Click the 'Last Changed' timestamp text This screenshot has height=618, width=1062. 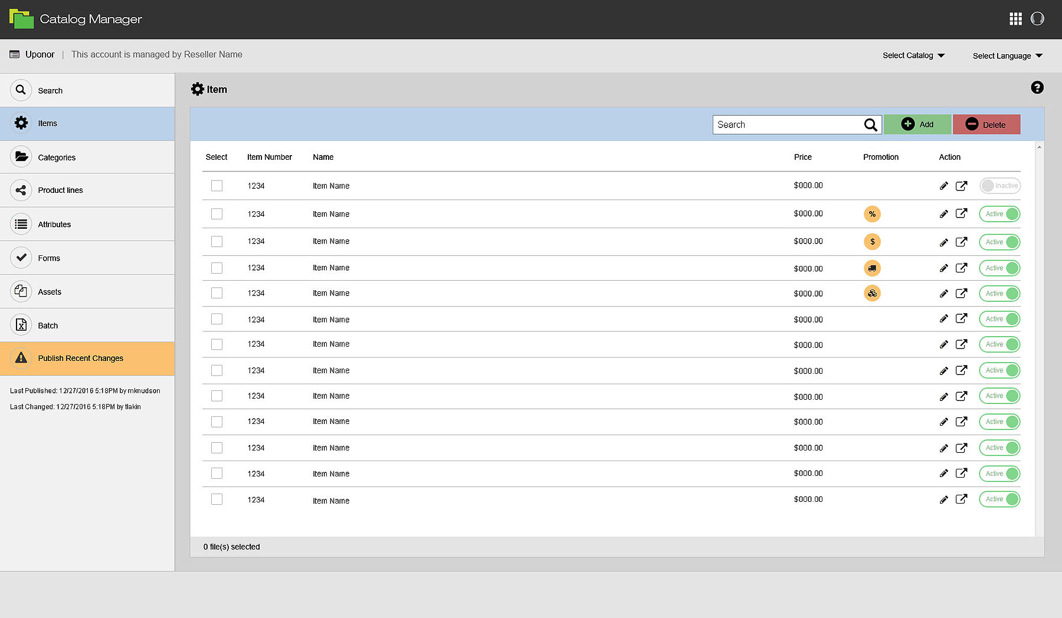[76, 406]
